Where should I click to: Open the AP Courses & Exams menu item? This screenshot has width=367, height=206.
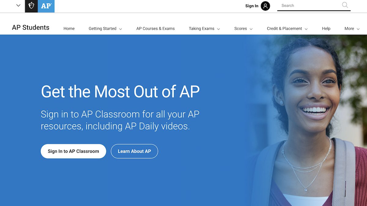[x=155, y=28]
